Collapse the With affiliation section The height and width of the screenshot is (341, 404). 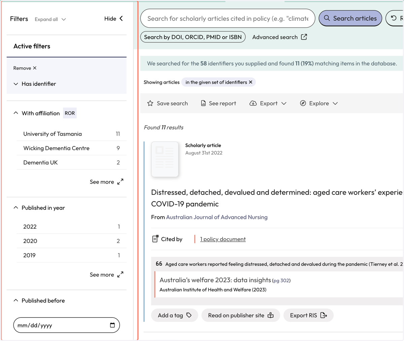click(x=36, y=113)
